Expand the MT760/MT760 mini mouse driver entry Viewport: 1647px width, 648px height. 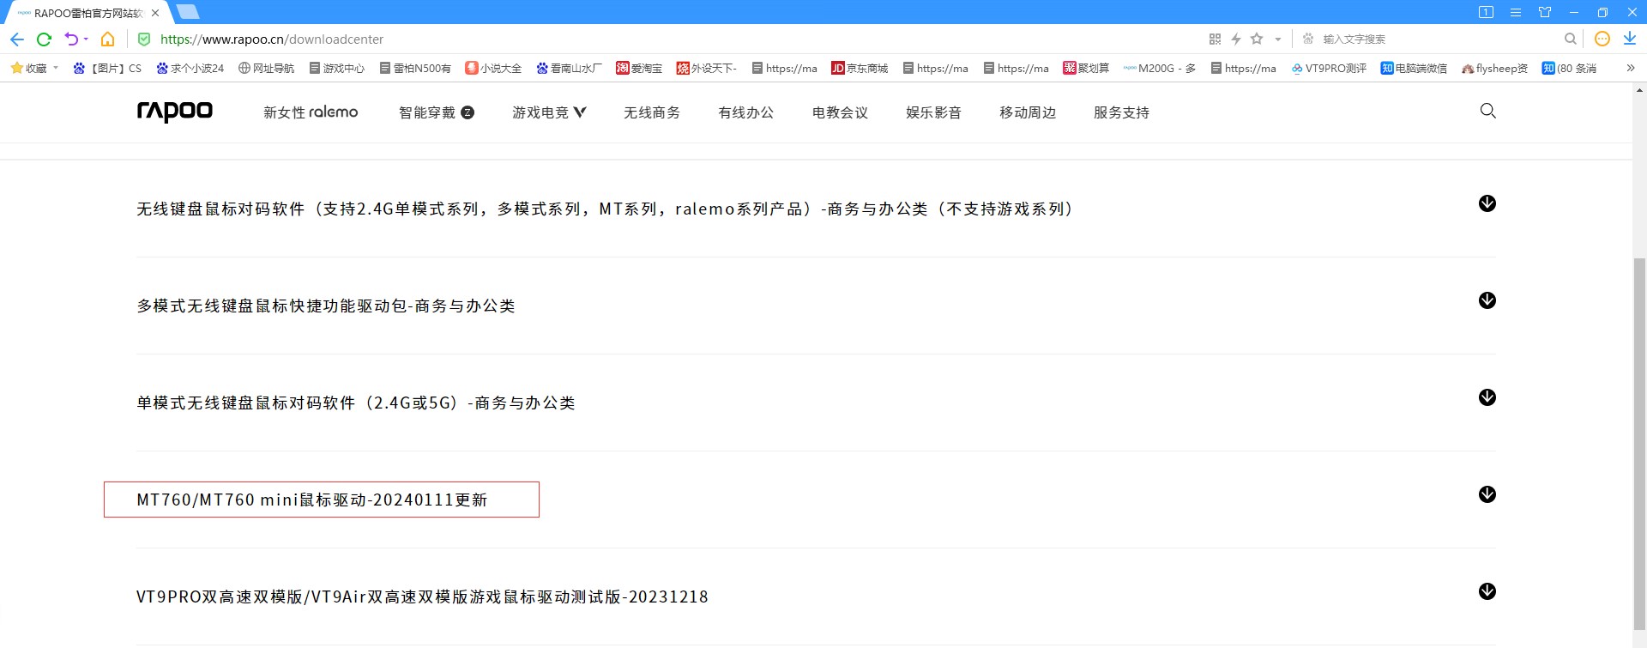point(1487,494)
